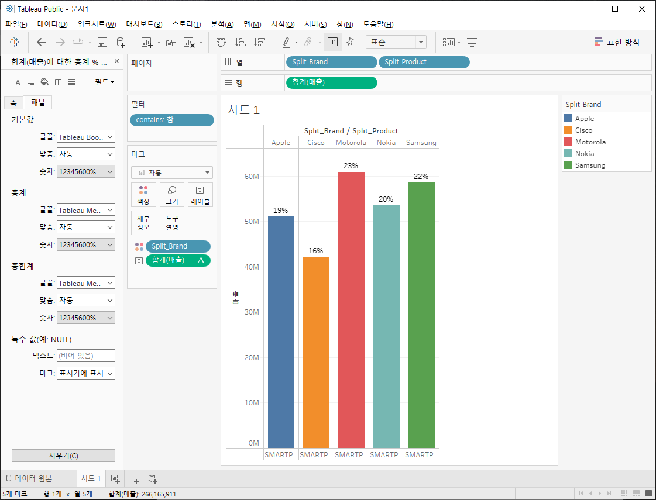Duplicate the sheet using toolbar icon
This screenshot has height=500, width=656.
coord(171,42)
